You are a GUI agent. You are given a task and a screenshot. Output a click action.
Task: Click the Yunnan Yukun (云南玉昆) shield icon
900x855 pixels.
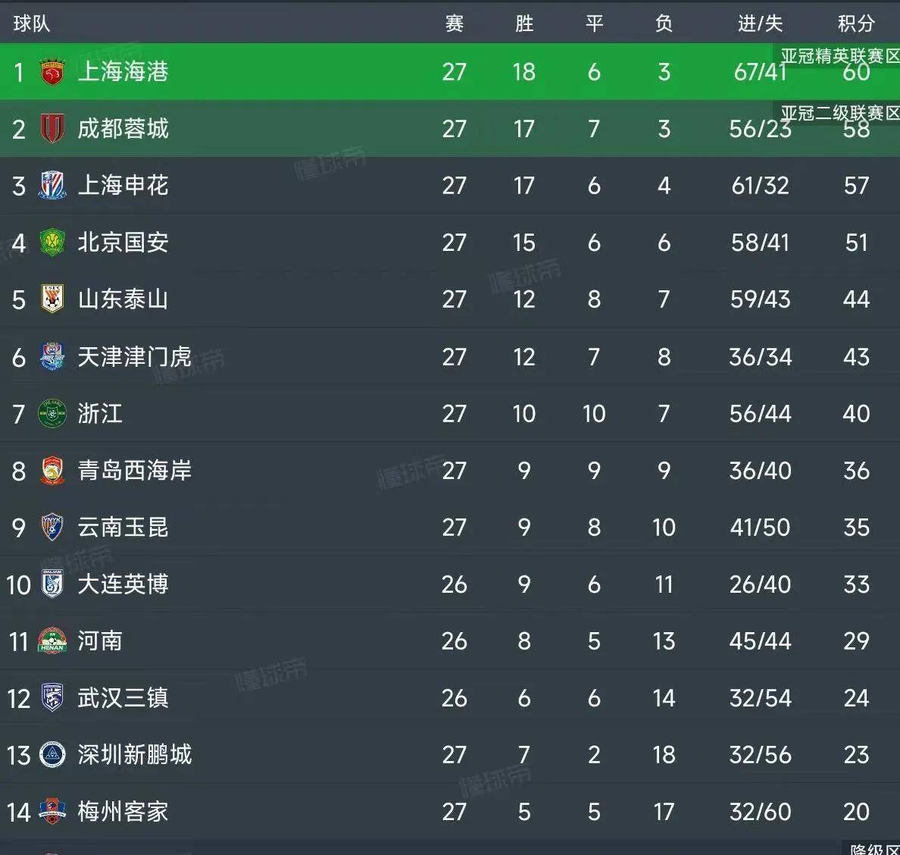pyautogui.click(x=52, y=528)
